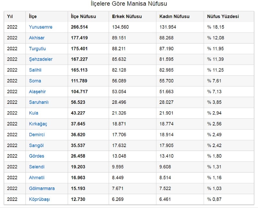Click the Turgutlu link
258x208 pixels.
click(37, 49)
